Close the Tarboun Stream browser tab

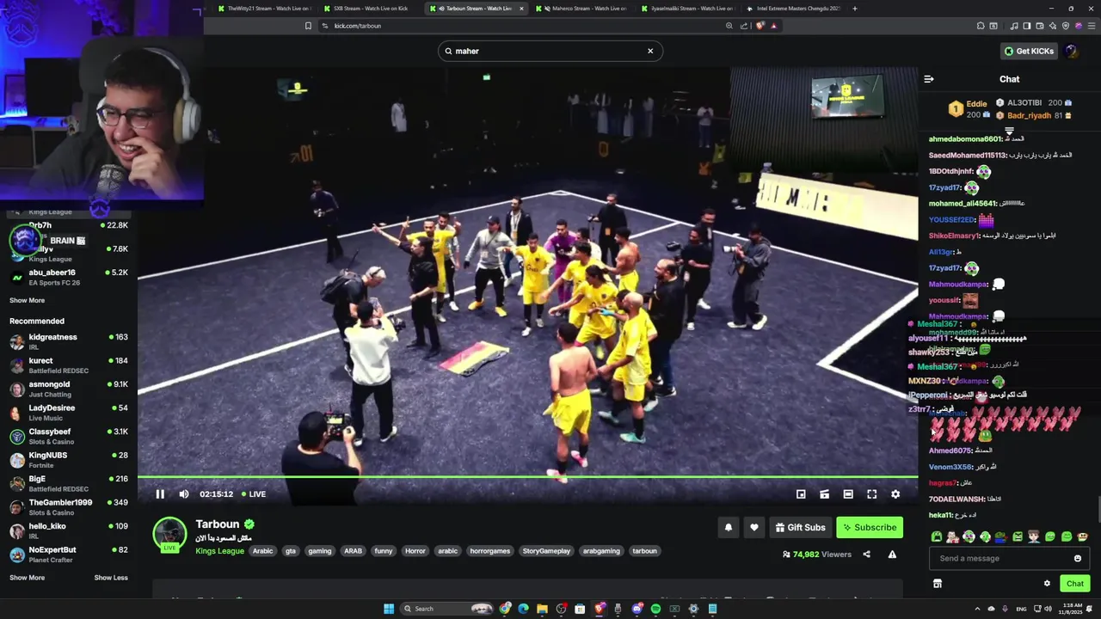coord(521,9)
